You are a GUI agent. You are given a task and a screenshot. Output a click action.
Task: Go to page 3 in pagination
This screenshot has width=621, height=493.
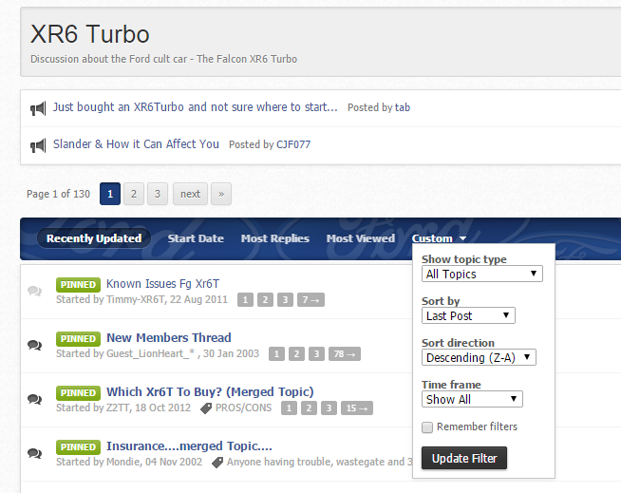click(158, 194)
